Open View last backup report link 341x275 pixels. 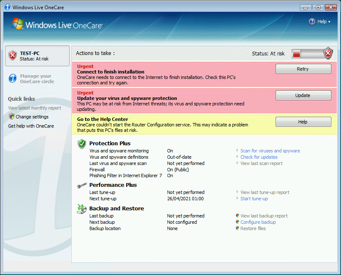tap(264, 216)
